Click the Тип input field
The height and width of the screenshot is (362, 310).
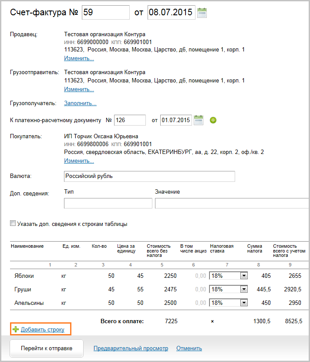(x=108, y=203)
